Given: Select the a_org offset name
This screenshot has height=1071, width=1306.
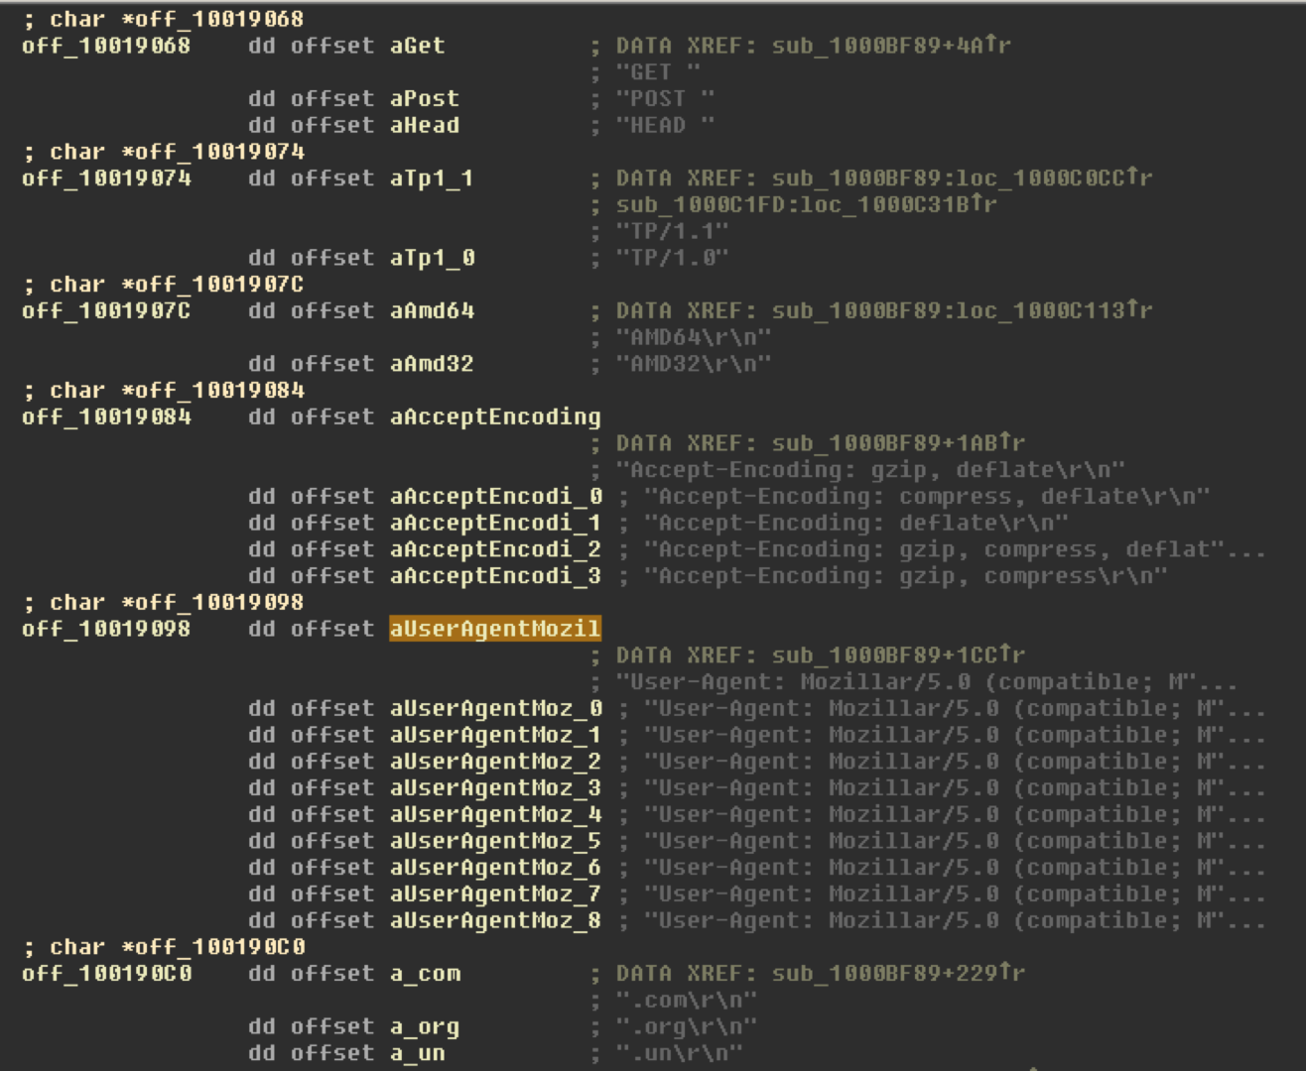Looking at the screenshot, I should point(424,1027).
